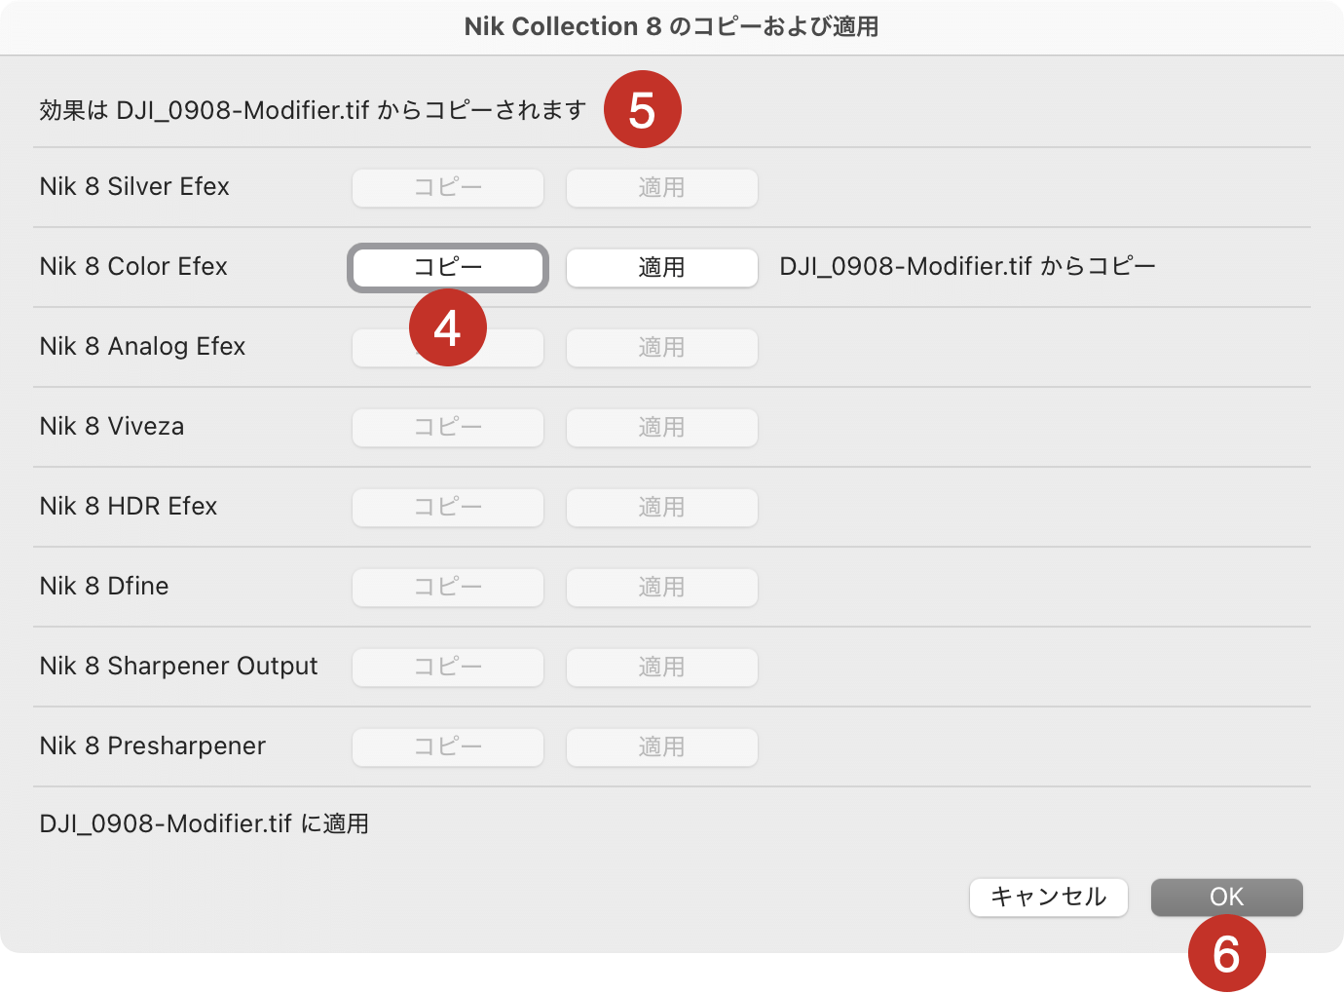Select the Nik 8 HDR Efex label

click(x=129, y=506)
